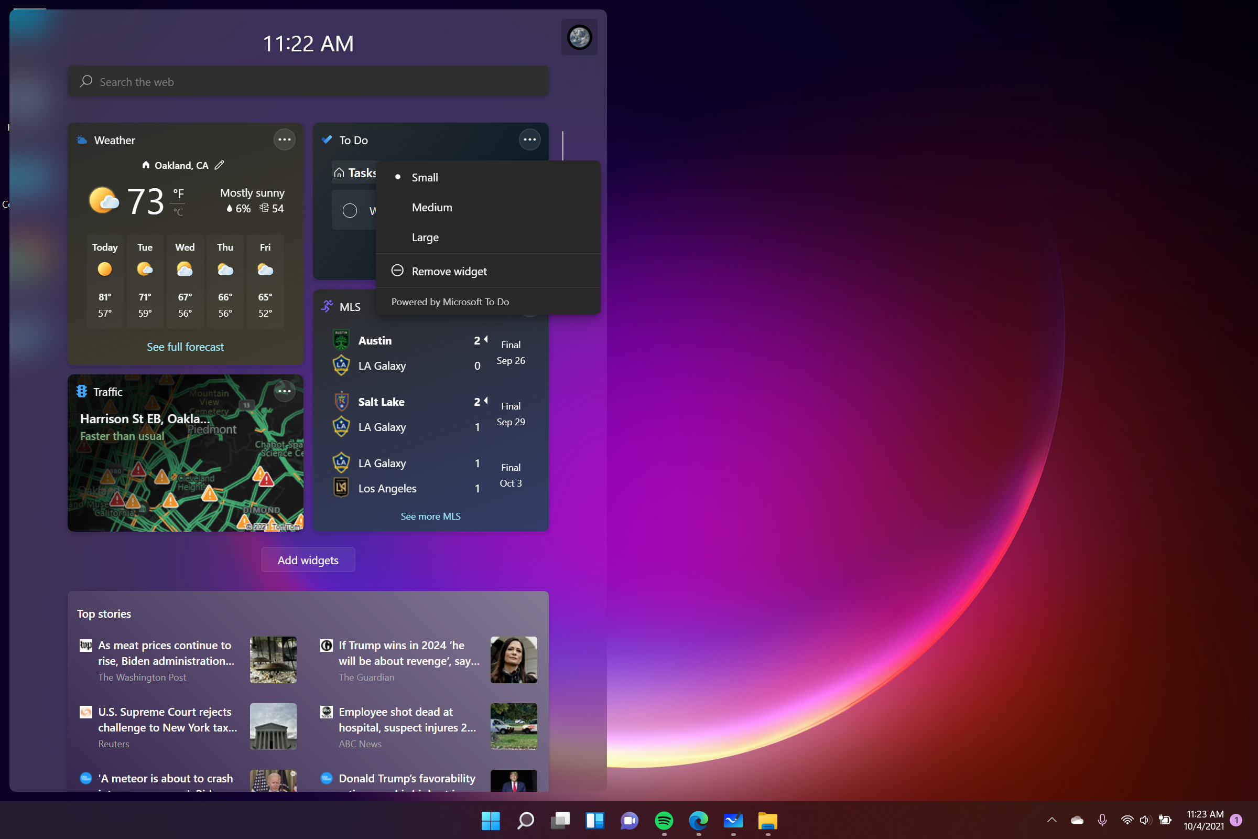The image size is (1258, 839).
Task: Select Medium size for To Do widget
Action: 431,206
